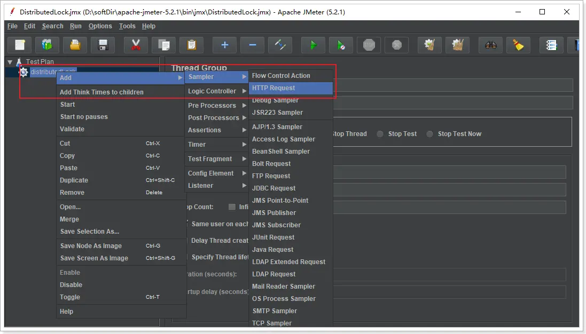Open the Tools menu
586x334 pixels.
127,26
